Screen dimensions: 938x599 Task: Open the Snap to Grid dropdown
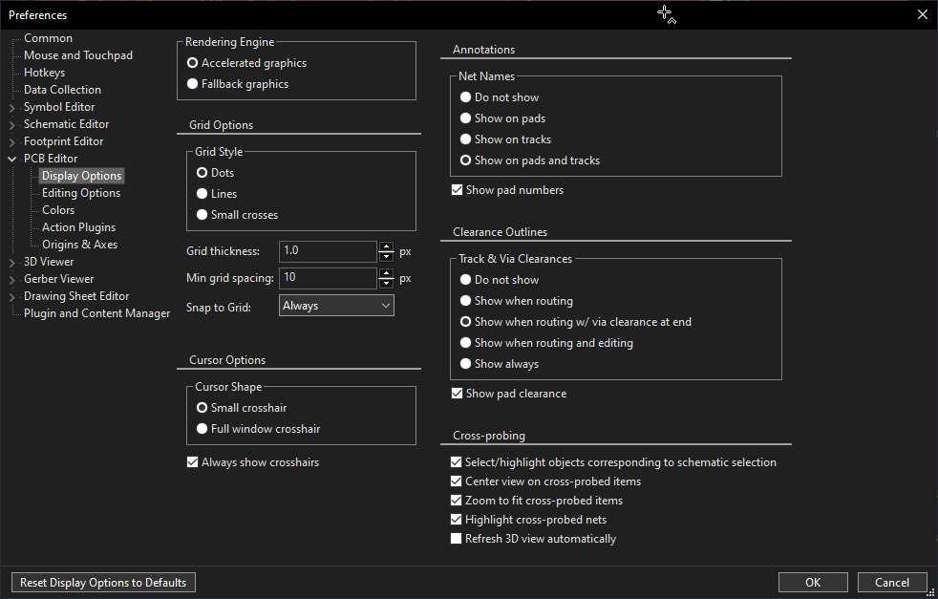[x=336, y=305]
